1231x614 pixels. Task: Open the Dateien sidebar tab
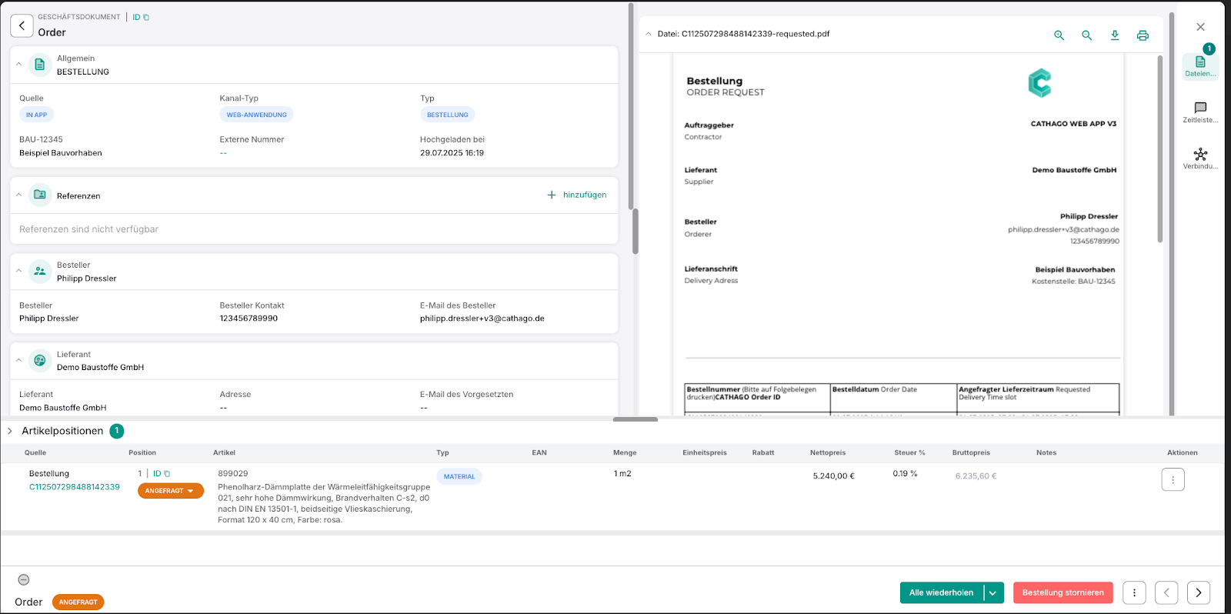tap(1200, 66)
